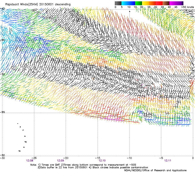This screenshot has height=172, width=195.
Task: Click the 'Times are GMT' note line
Action: (x=83, y=165)
